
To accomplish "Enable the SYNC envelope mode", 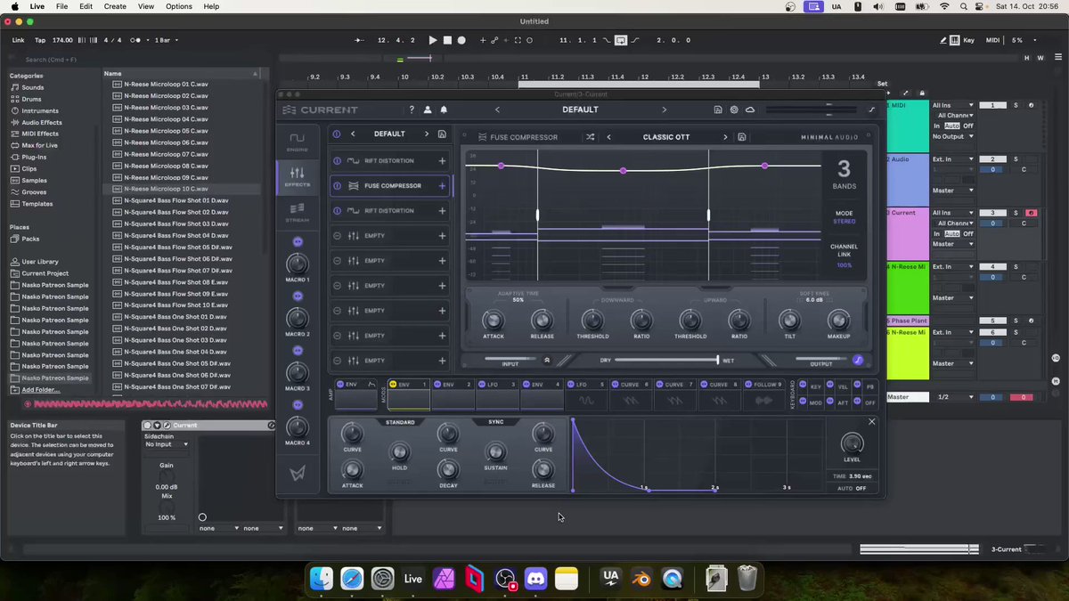I will tap(496, 422).
